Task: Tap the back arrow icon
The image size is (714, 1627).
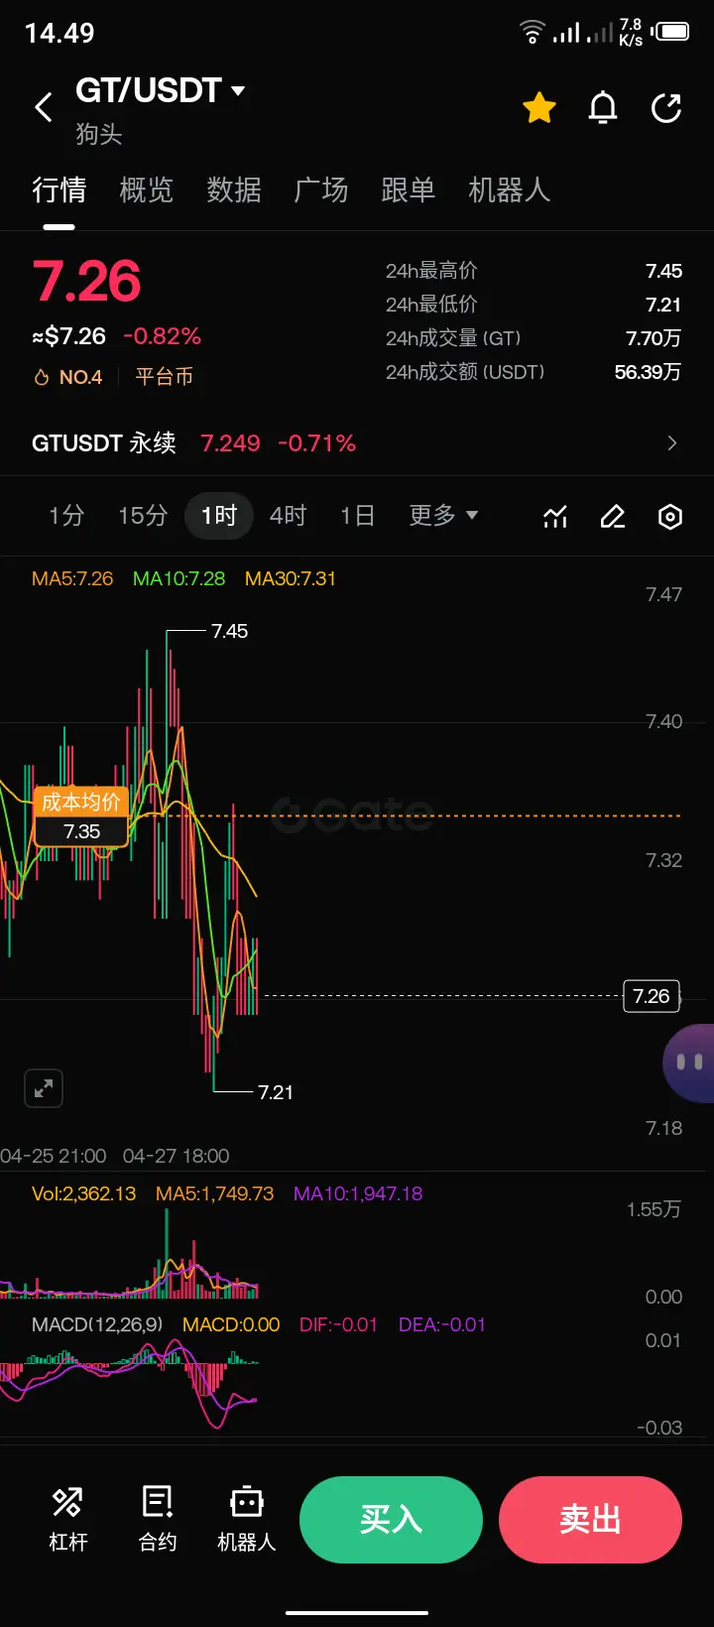Action: pos(44,107)
